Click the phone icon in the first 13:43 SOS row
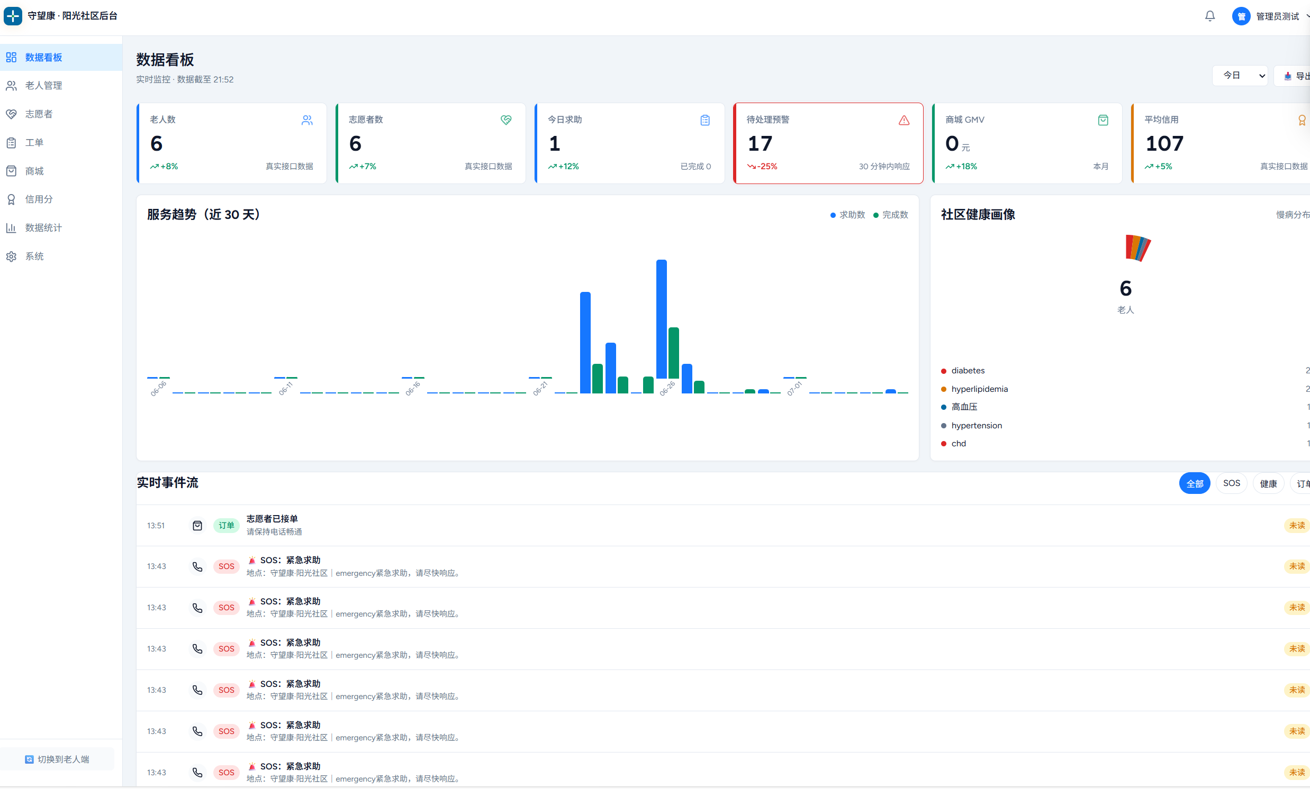The image size is (1310, 789). click(197, 566)
